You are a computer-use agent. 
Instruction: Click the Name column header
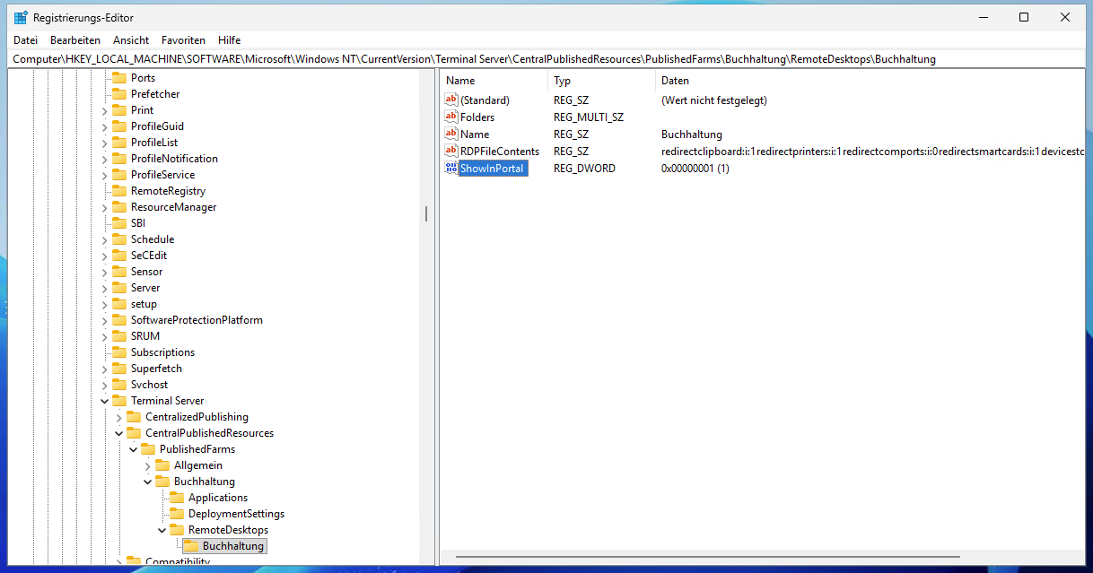(x=494, y=81)
